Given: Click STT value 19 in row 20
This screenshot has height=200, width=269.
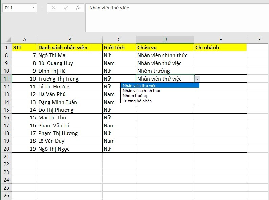Looking at the screenshot, I should tap(25, 149).
